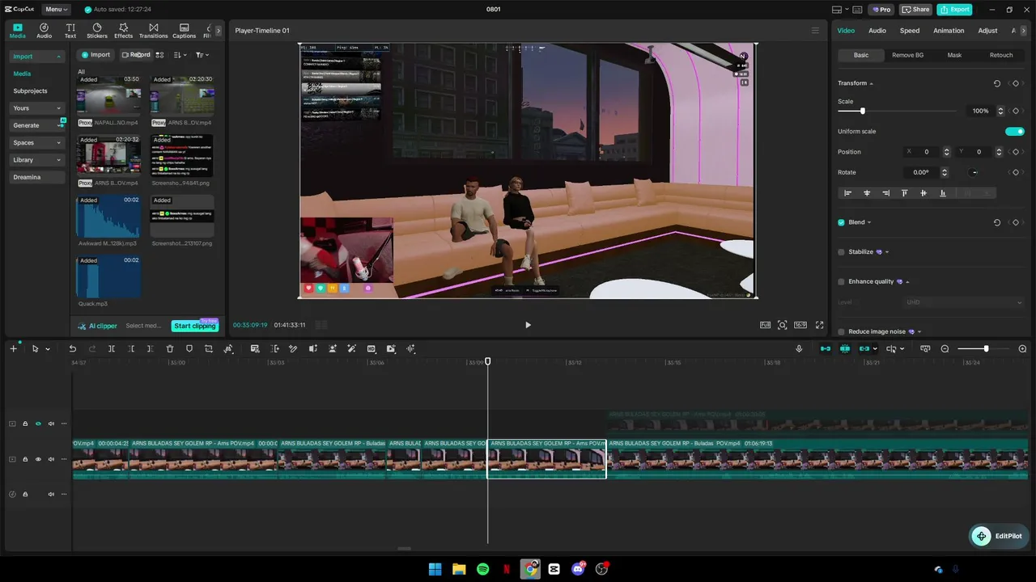Click the Export button

954,10
